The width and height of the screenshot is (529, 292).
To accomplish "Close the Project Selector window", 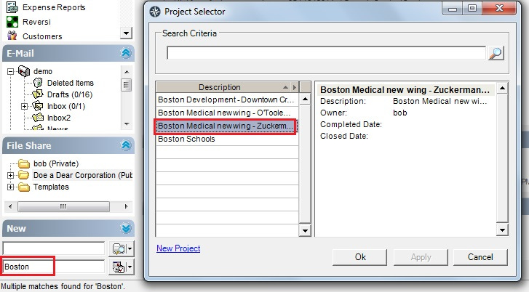I will coord(499,9).
